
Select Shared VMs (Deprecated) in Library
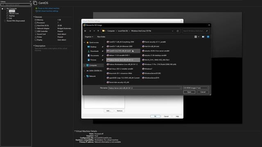(x=16, y=21)
